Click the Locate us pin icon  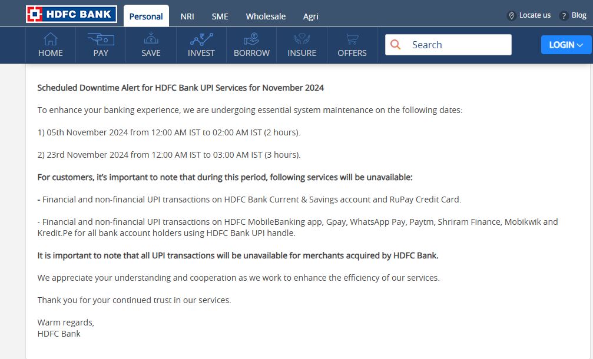tap(511, 16)
